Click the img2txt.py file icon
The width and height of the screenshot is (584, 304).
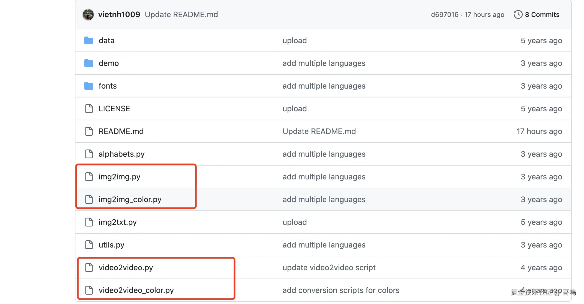tap(89, 222)
